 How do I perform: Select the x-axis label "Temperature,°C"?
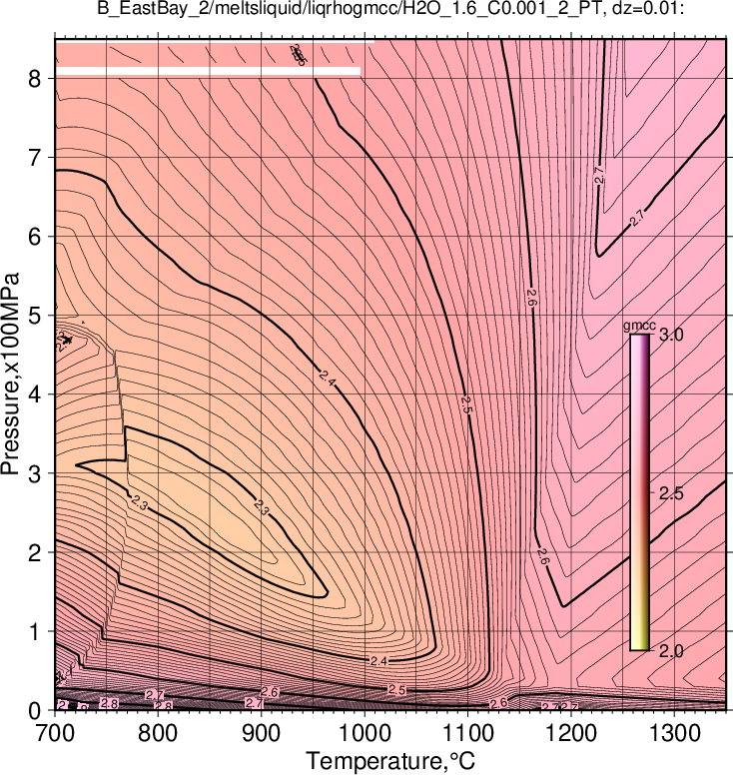coord(390,761)
